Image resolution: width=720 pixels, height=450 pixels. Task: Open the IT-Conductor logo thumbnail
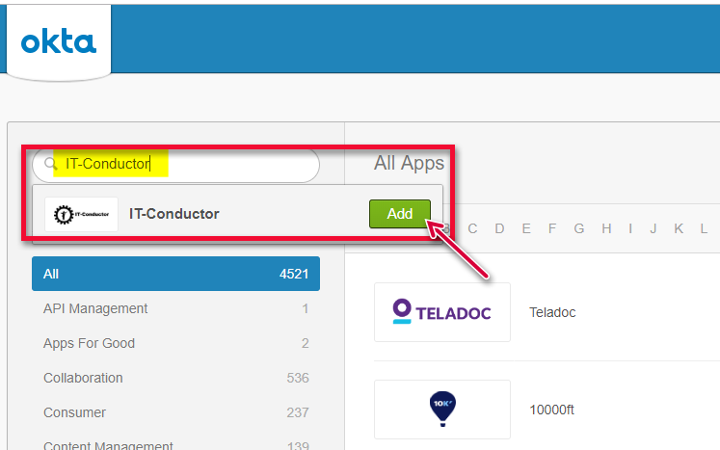(81, 214)
